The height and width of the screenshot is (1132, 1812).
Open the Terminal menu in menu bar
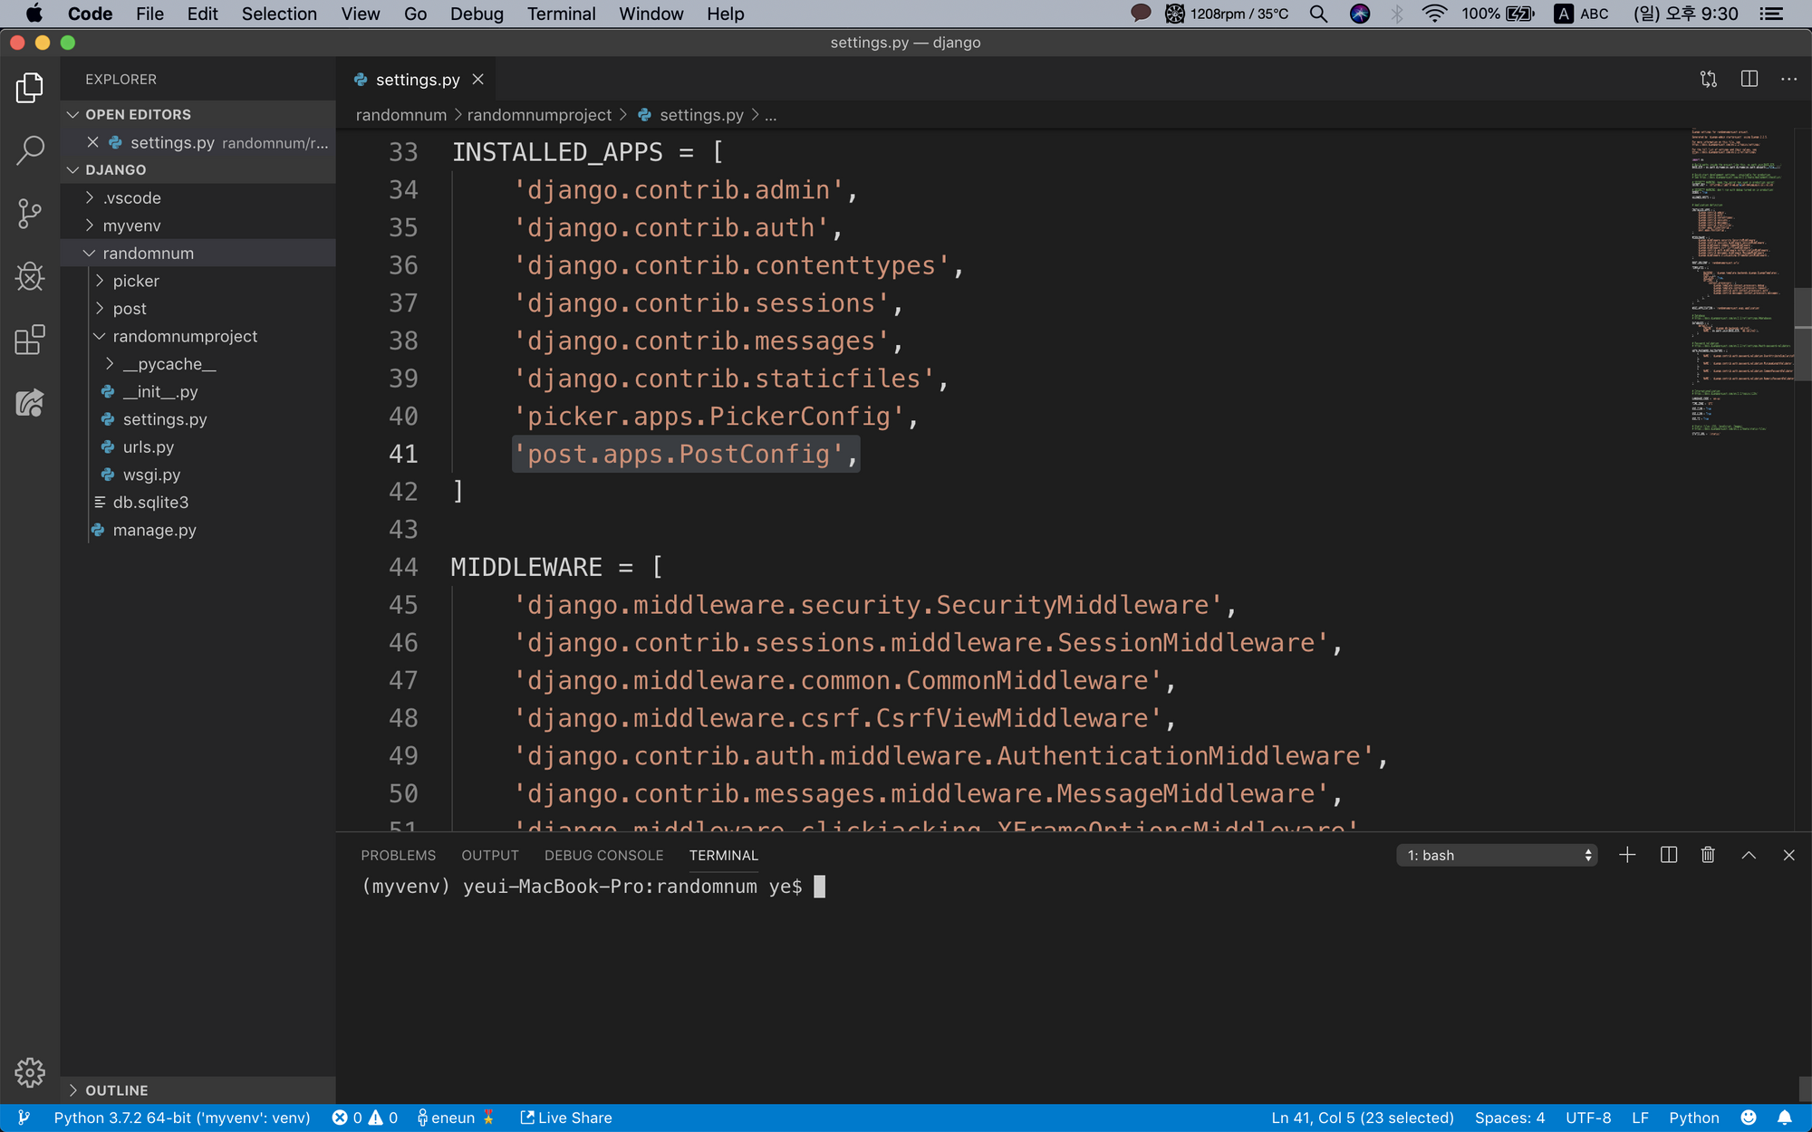[561, 14]
